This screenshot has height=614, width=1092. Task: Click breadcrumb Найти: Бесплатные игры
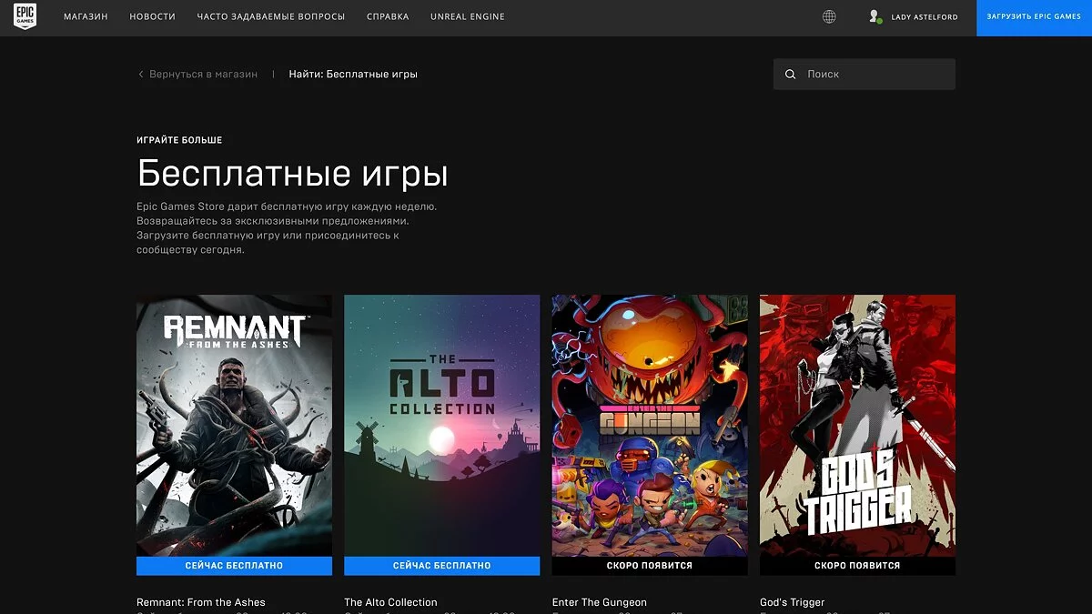(353, 75)
